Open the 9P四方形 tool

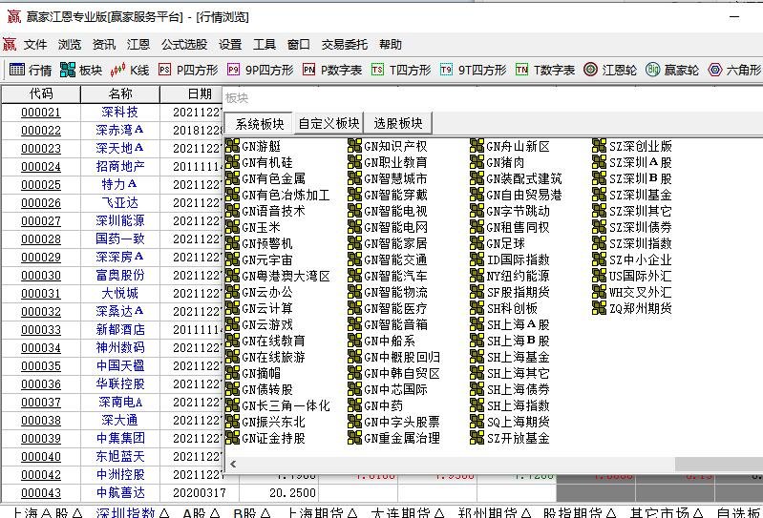pyautogui.click(x=260, y=70)
